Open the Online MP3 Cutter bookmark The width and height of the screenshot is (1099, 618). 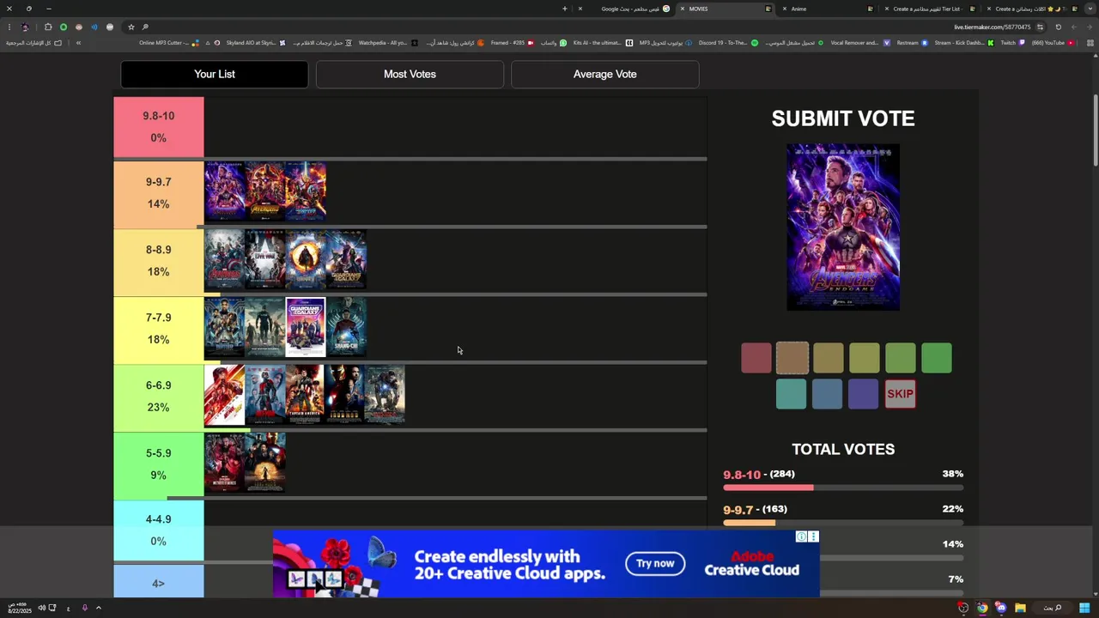169,43
